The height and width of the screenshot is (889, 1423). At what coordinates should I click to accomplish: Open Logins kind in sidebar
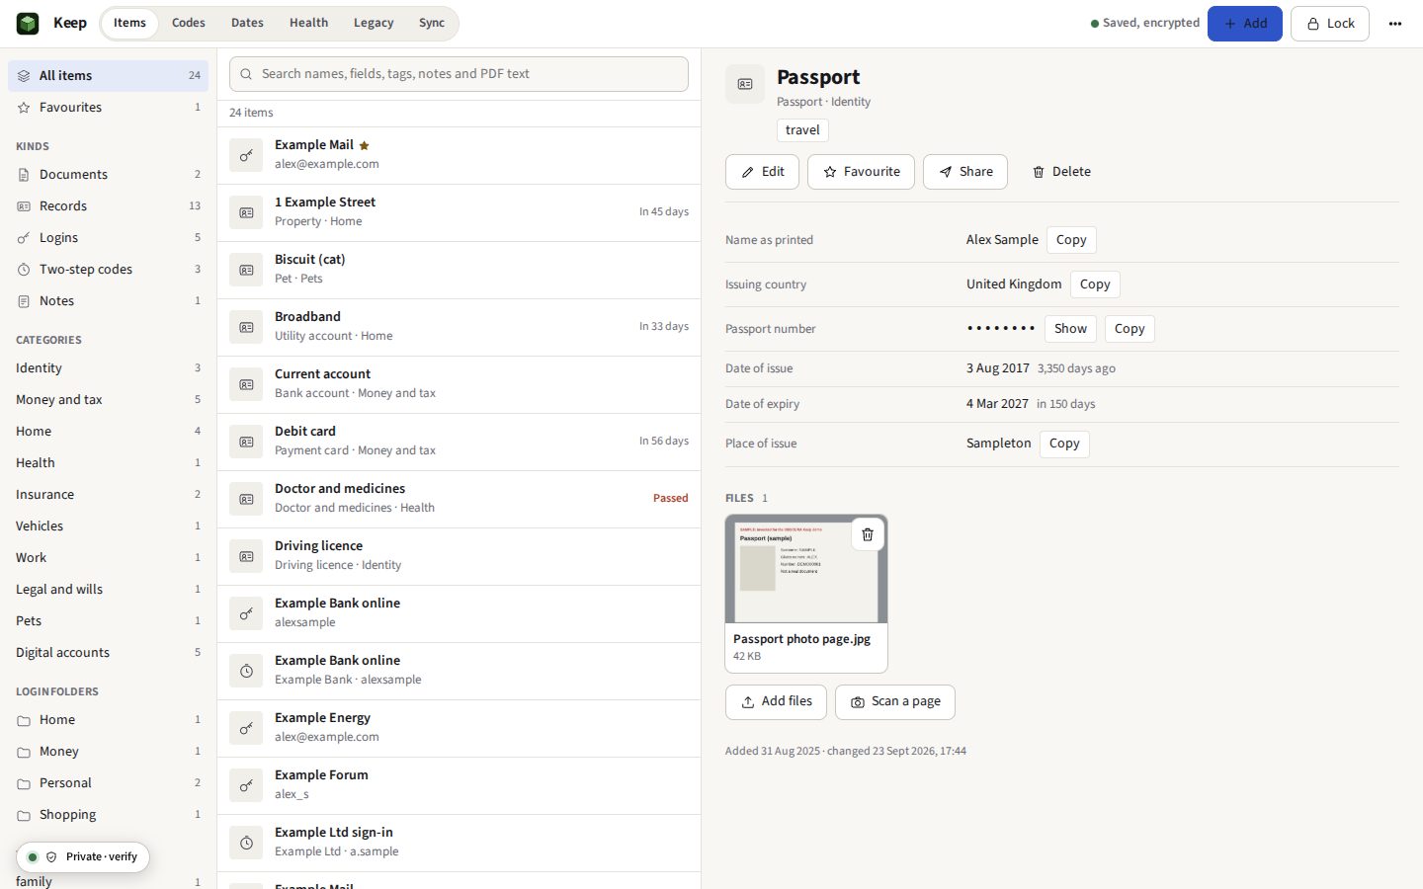(109, 238)
